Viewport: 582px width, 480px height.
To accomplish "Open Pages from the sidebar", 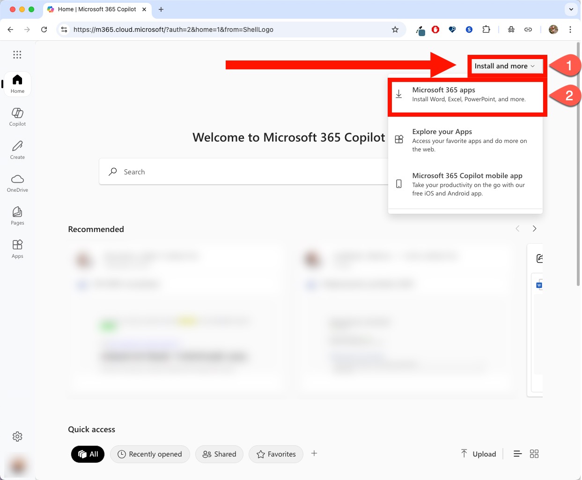I will pyautogui.click(x=17, y=216).
